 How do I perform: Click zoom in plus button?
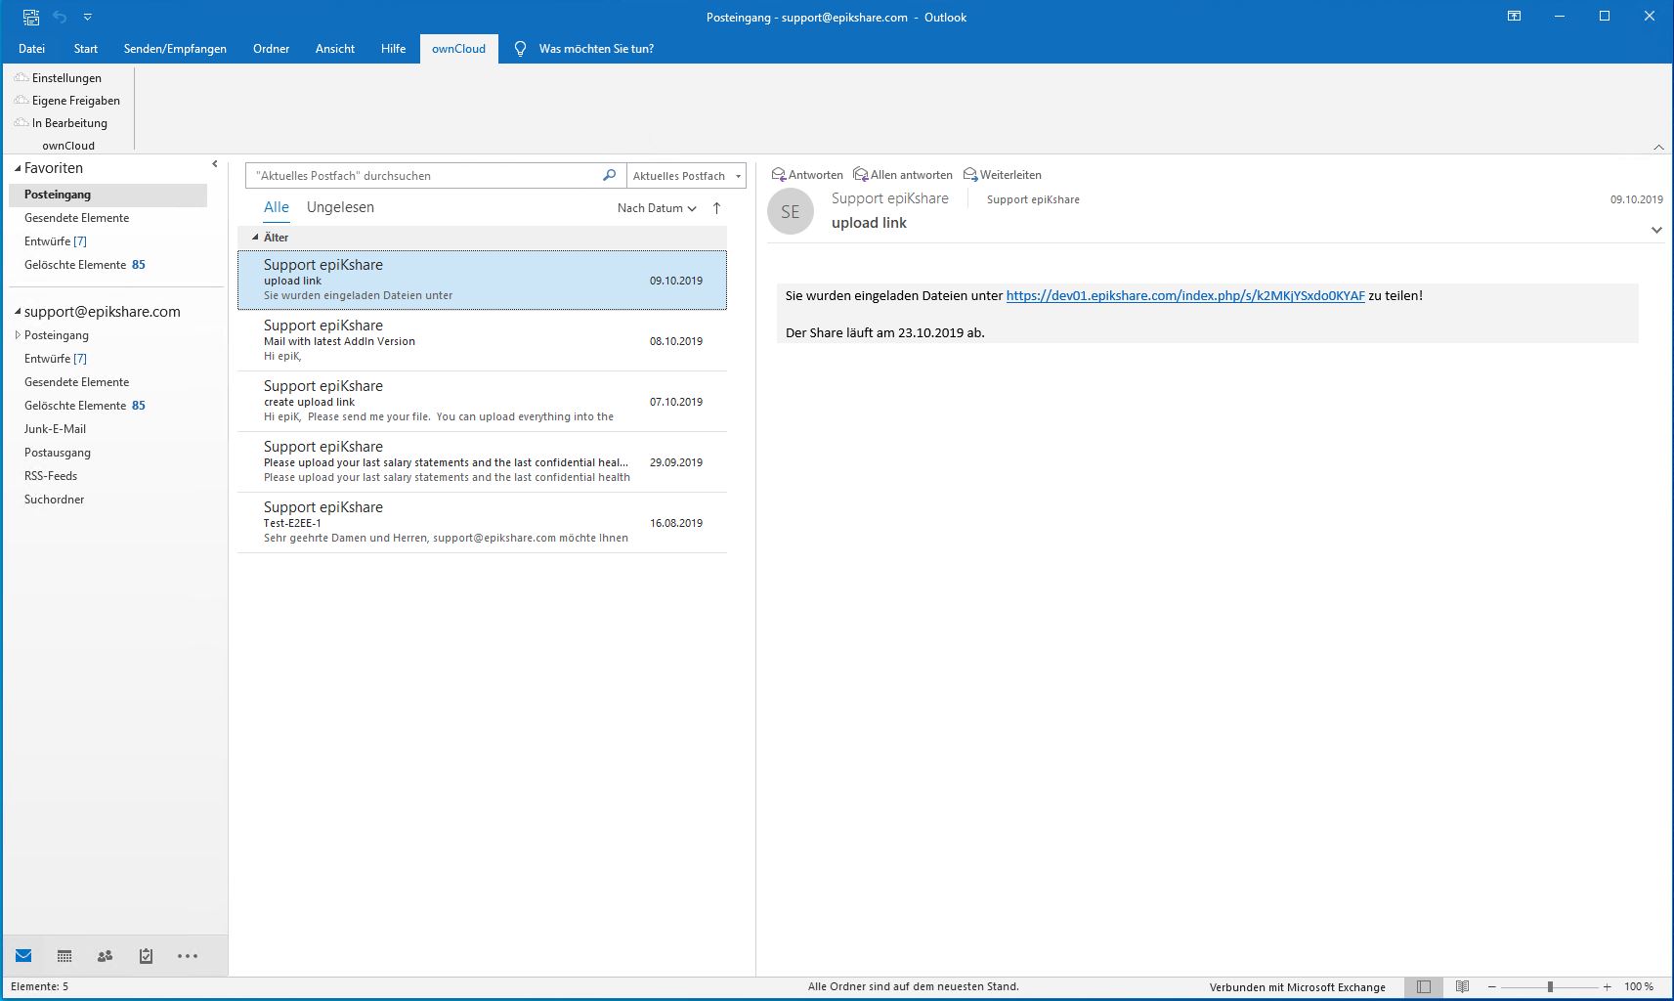[x=1608, y=987]
